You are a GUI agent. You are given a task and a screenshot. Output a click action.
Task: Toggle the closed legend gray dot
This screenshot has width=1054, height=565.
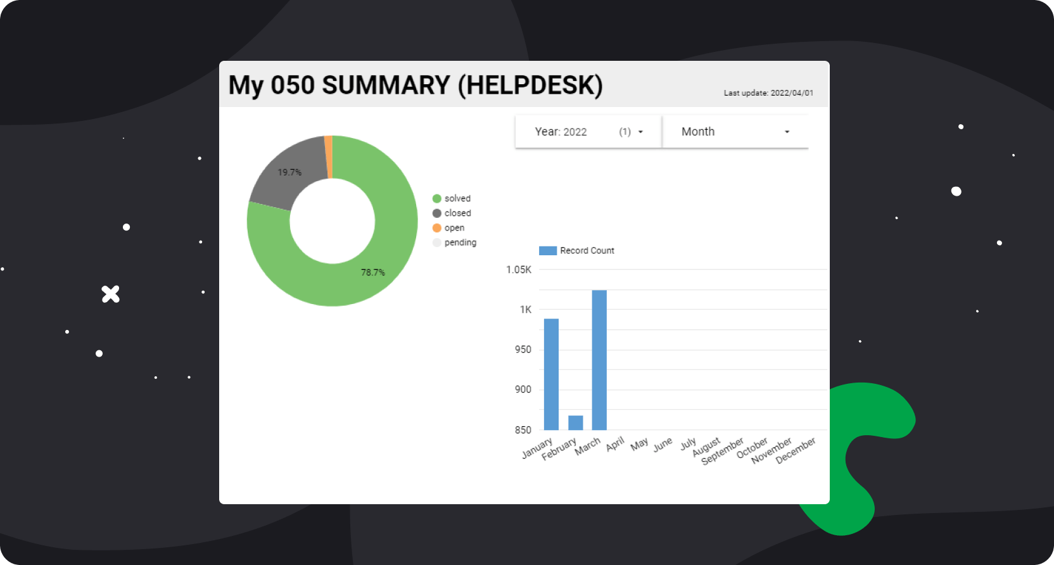pos(436,213)
